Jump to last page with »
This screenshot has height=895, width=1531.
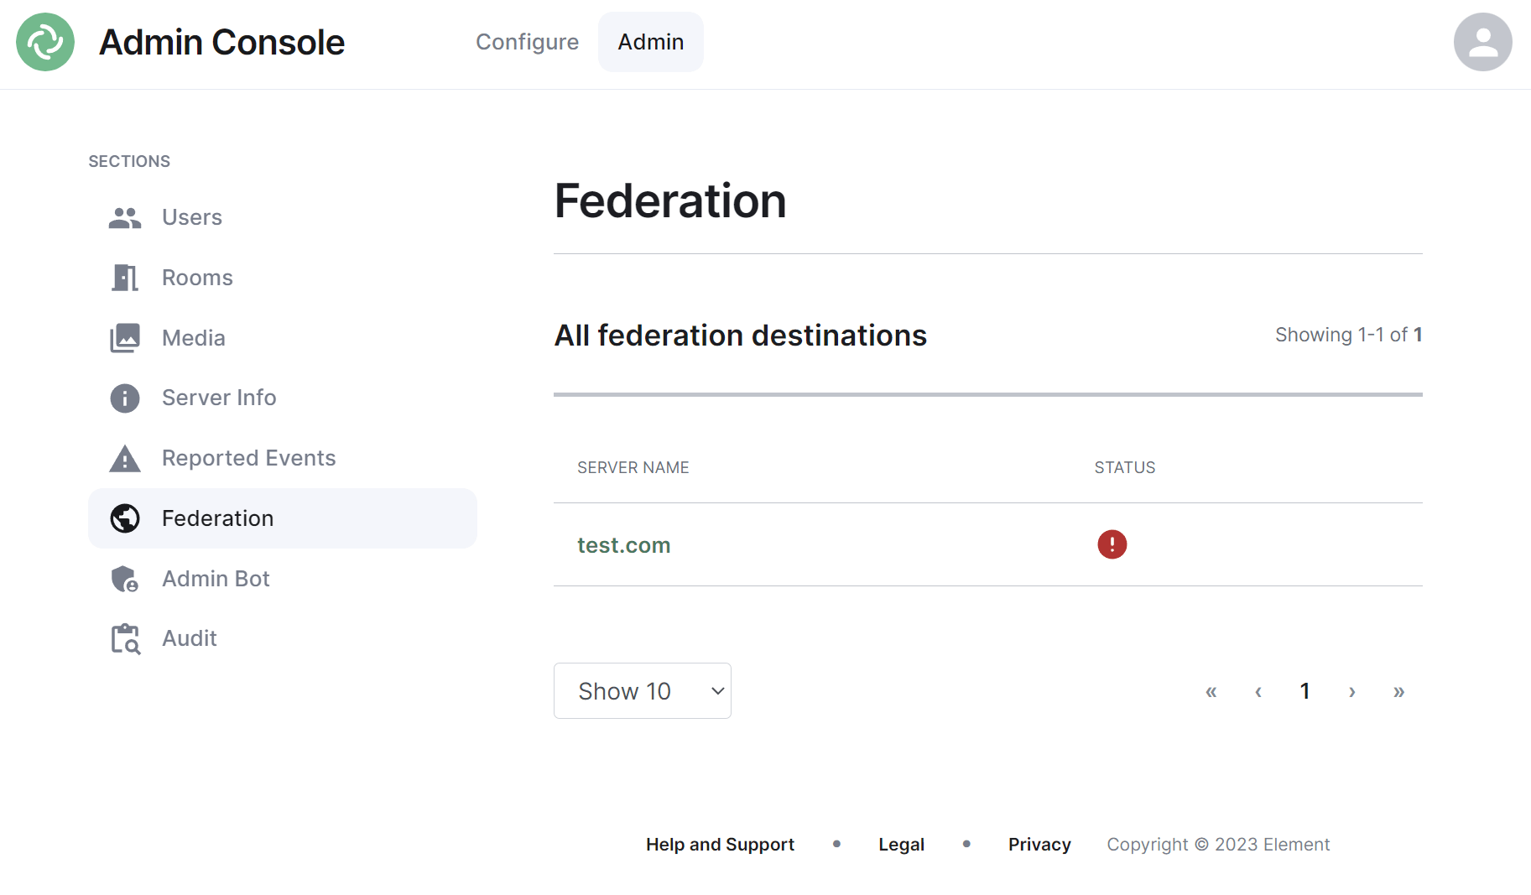tap(1399, 692)
